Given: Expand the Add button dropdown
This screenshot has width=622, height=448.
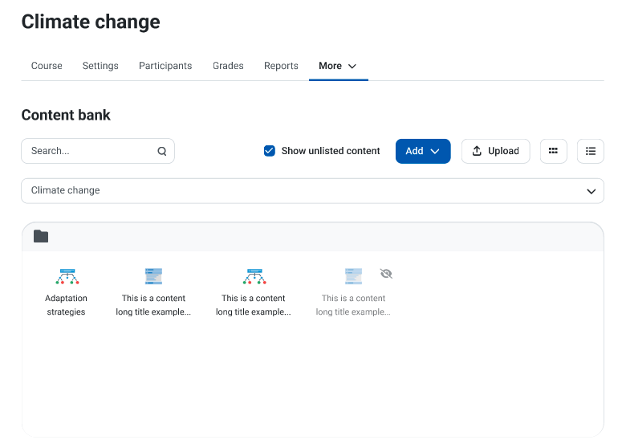Looking at the screenshot, I should [423, 151].
